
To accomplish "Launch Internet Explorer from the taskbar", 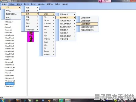I will pos(25,100).
